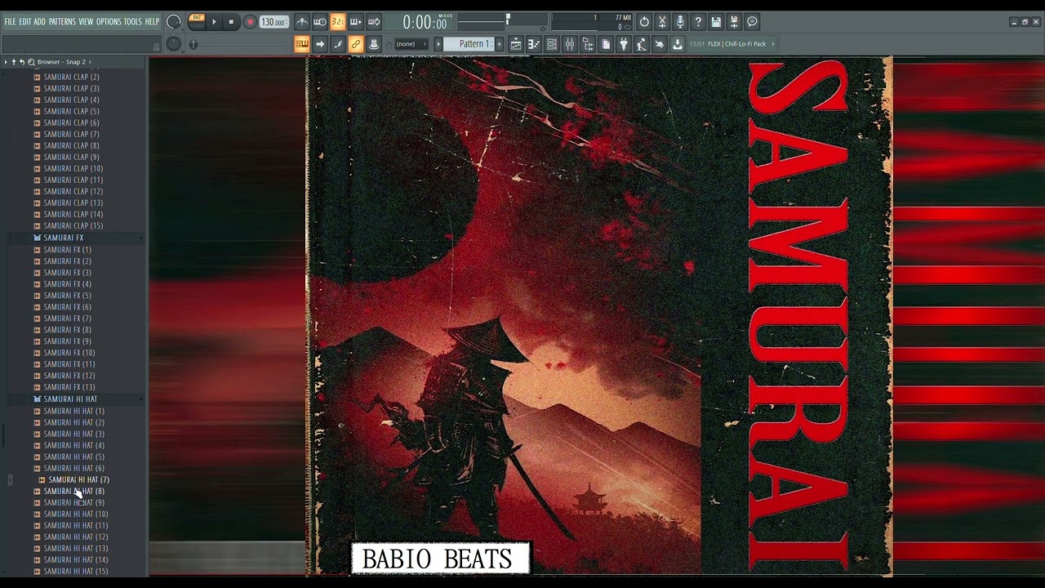Arm the Record button
Screen dimensions: 1045x588
click(x=250, y=22)
